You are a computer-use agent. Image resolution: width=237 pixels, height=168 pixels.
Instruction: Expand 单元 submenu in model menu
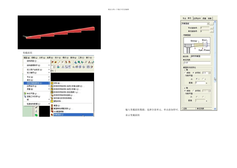click(x=37, y=80)
